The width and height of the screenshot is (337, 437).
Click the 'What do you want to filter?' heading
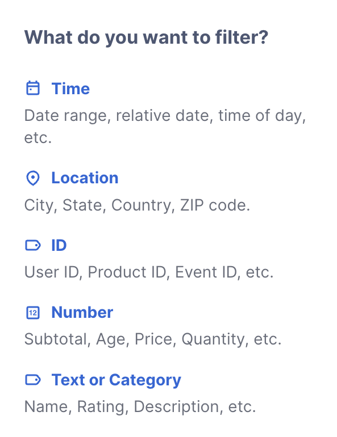[146, 37]
